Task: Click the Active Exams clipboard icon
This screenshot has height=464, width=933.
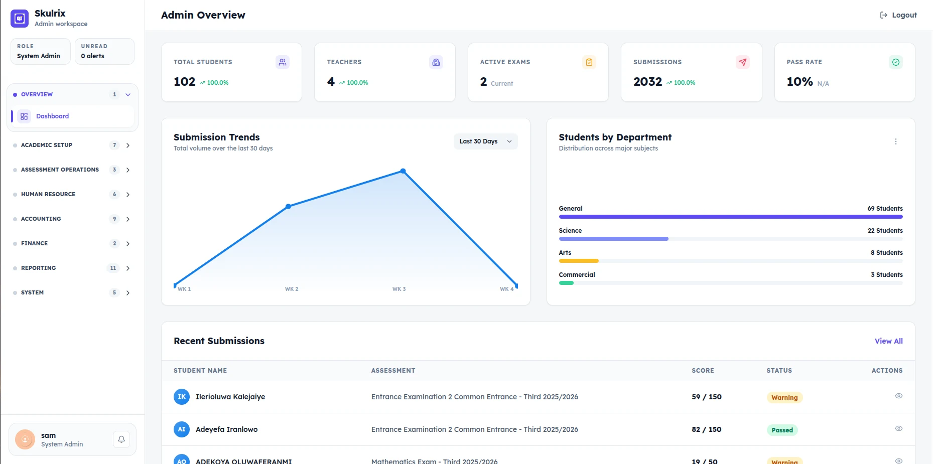Action: pos(589,62)
